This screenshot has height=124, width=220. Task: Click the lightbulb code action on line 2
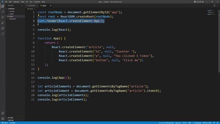coord(38,15)
